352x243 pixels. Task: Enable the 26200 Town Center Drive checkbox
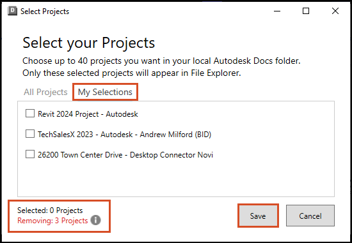point(30,154)
